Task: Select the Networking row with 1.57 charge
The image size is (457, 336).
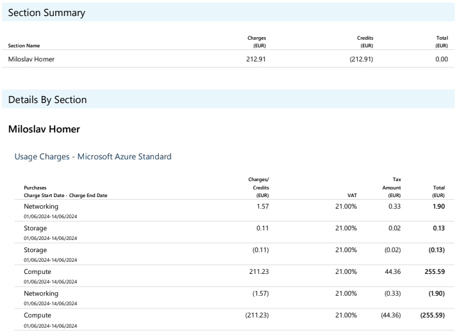Action: [41, 207]
